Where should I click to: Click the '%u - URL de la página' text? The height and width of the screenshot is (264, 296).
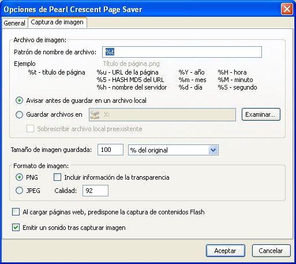click(x=128, y=72)
